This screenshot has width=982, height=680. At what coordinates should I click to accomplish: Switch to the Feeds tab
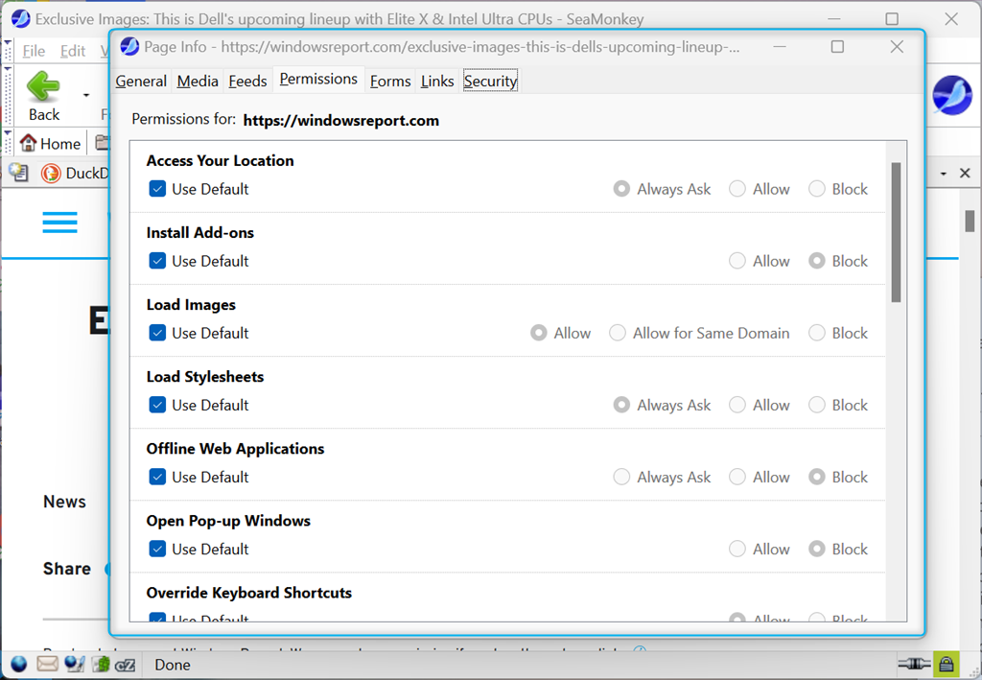tap(247, 81)
